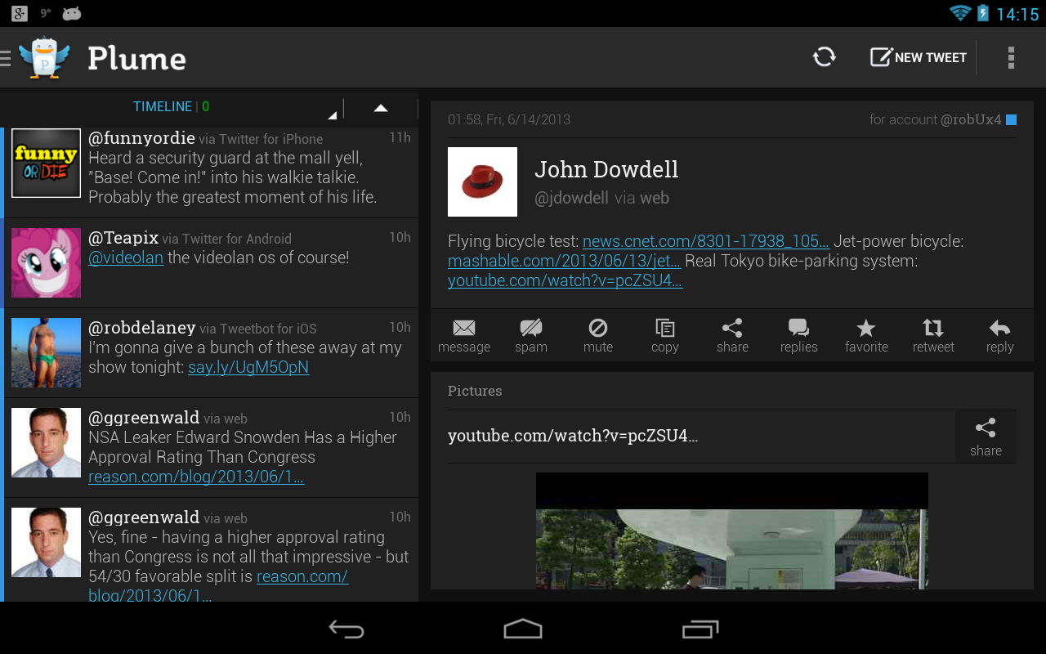View replies to this tweet
The width and height of the screenshot is (1046, 654).
(799, 335)
